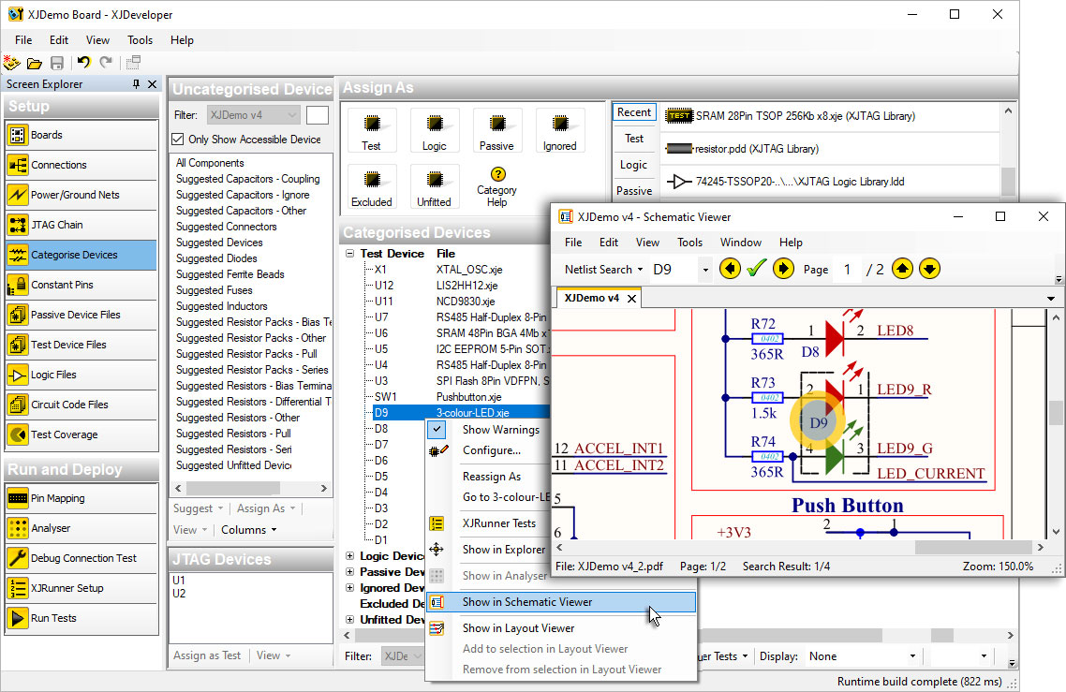Expand the Passive Devices tree node
Screen dimensions: 1066x692
coord(349,572)
